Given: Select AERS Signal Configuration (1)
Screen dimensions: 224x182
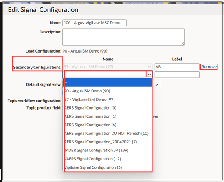Looking at the screenshot, I should pos(107,116).
